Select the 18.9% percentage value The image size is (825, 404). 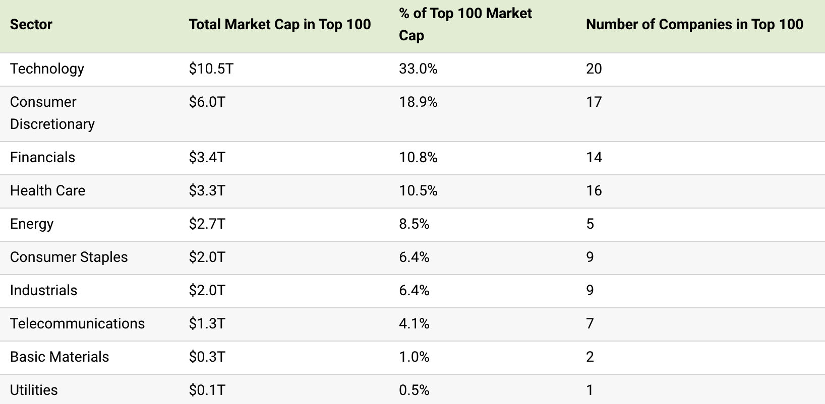pos(418,102)
